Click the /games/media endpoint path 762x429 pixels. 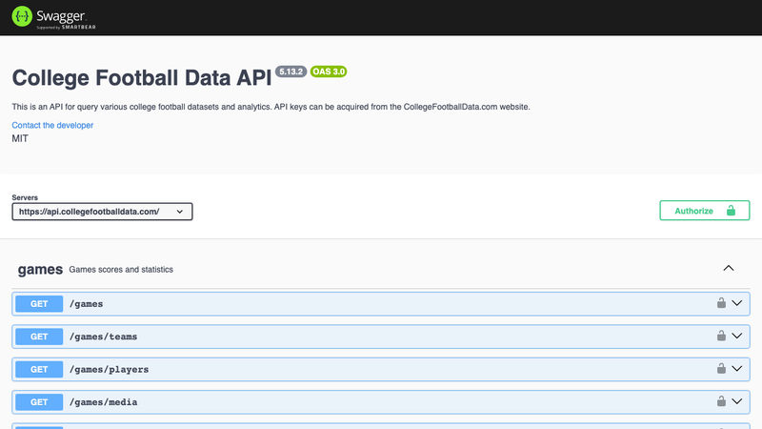(x=103, y=402)
